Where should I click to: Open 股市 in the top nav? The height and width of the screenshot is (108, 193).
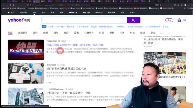[x=43, y=12]
